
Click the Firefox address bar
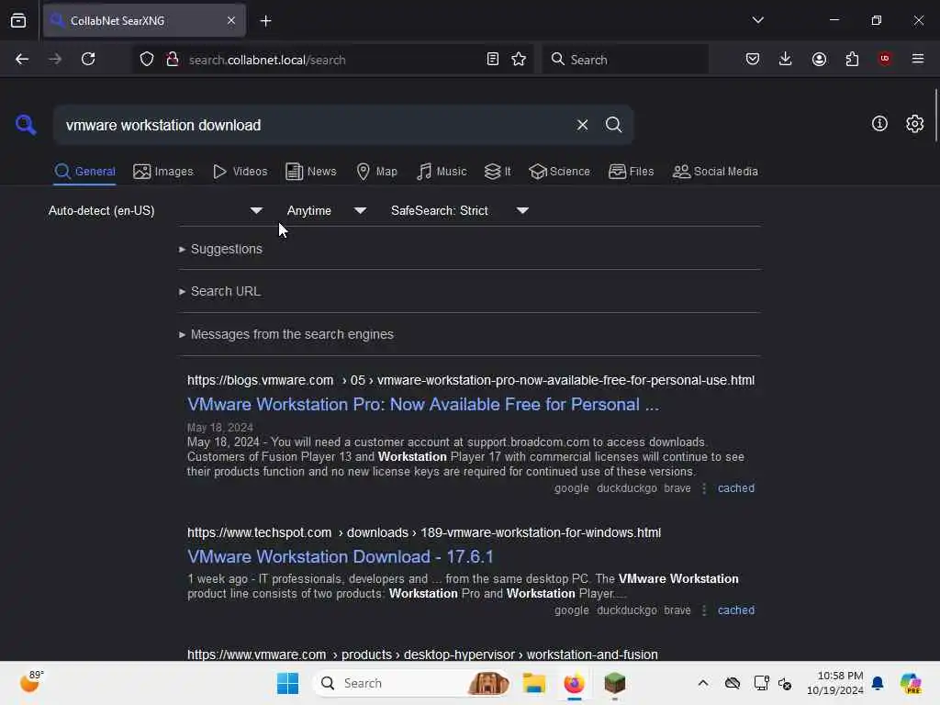(332, 60)
